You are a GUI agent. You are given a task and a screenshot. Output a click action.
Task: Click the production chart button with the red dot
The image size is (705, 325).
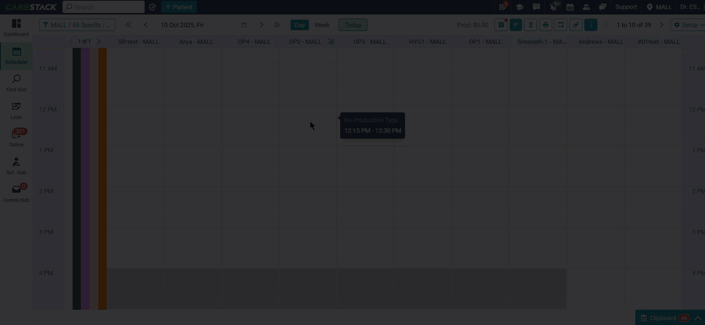tap(501, 25)
